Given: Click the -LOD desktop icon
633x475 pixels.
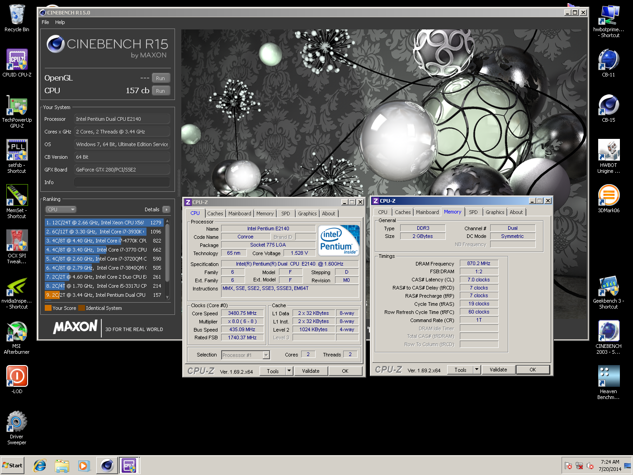Looking at the screenshot, I should tap(17, 380).
